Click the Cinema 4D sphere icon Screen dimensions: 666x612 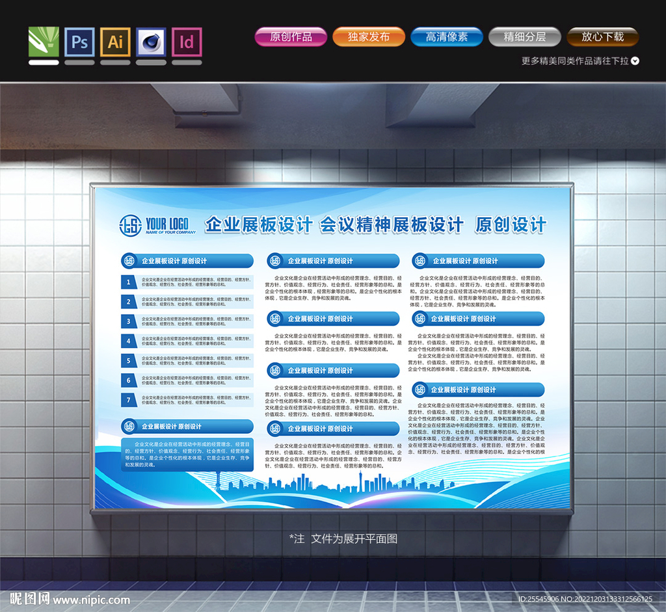151,42
